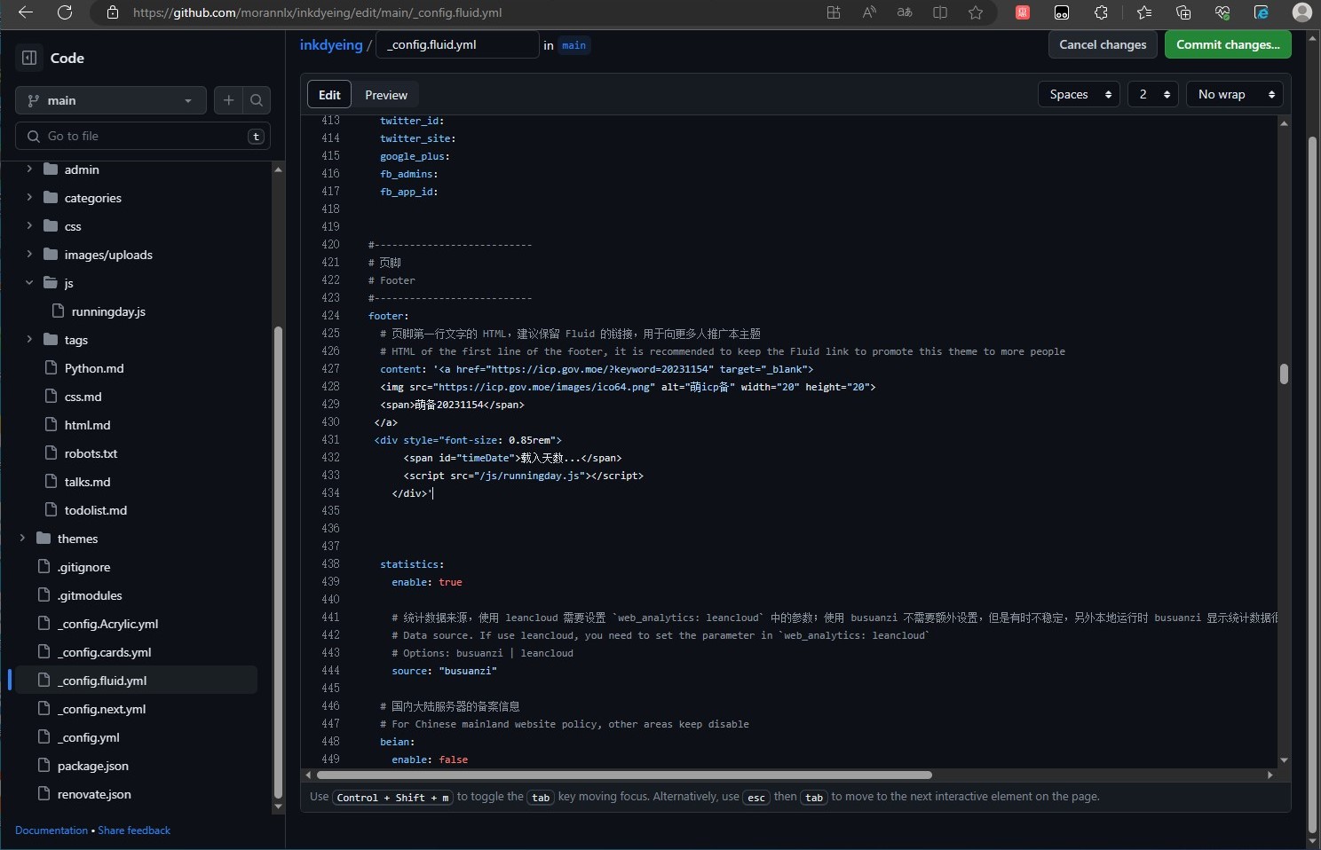Click Cancel changes button
This screenshot has width=1321, height=850.
[x=1103, y=44]
